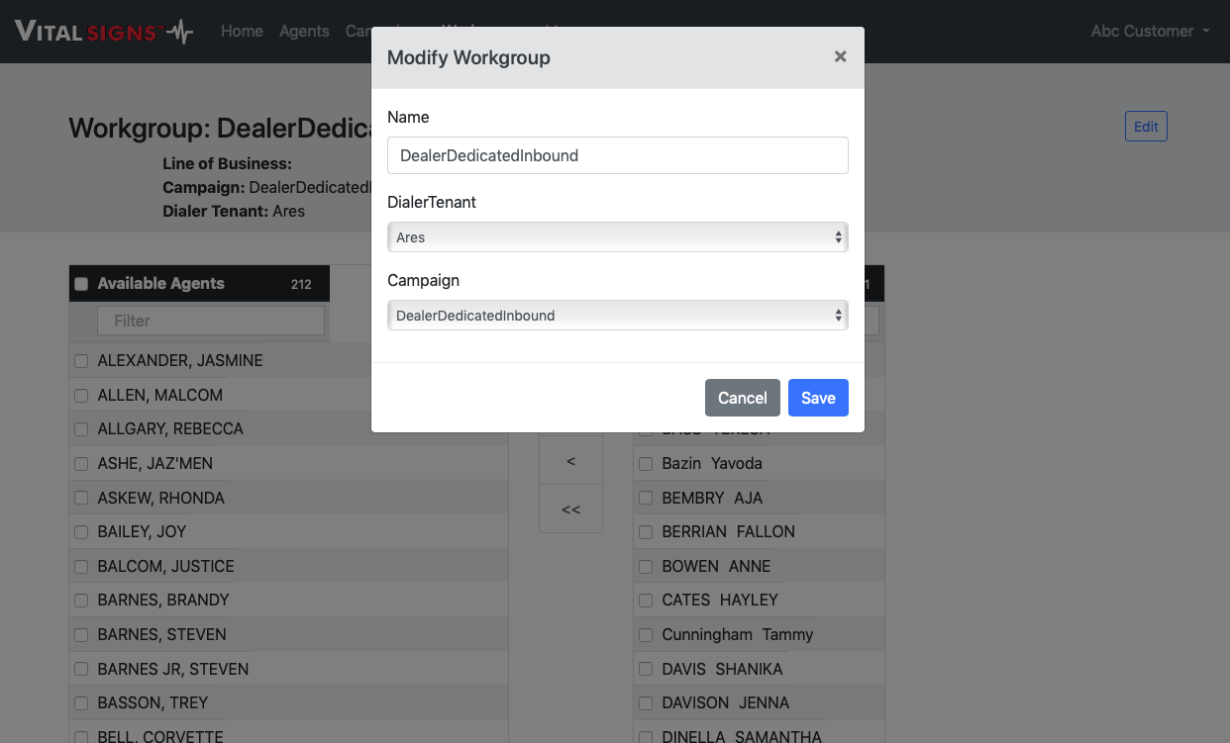
Task: Select the BARNES, BRANDY agent checkbox
Action: coord(81,601)
